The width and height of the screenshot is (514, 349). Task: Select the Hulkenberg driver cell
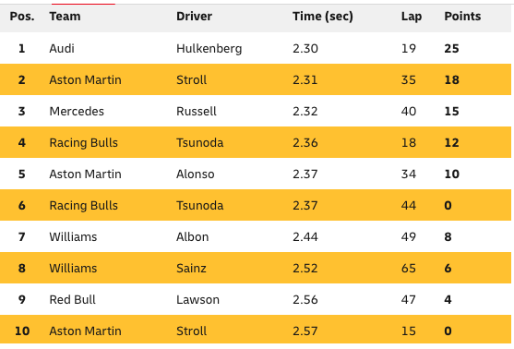(x=209, y=49)
